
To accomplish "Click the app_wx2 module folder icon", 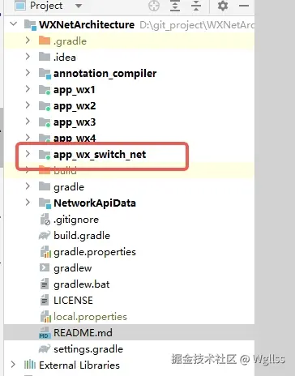I will click(x=45, y=106).
